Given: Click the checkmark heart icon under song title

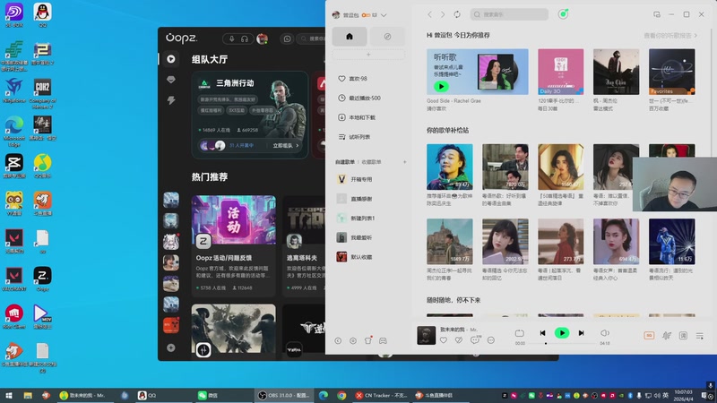Looking at the screenshot, I should click(x=459, y=340).
